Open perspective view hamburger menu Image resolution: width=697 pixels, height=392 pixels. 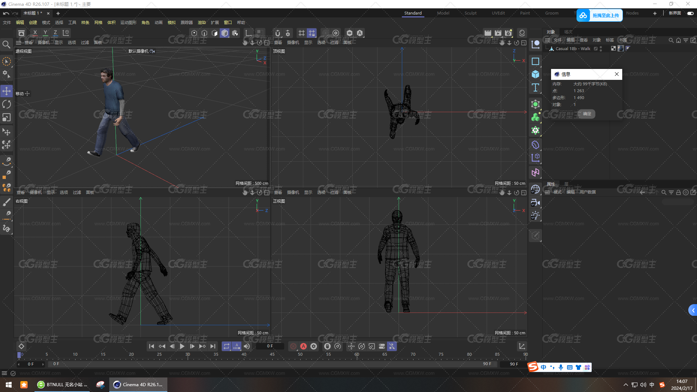(19, 42)
